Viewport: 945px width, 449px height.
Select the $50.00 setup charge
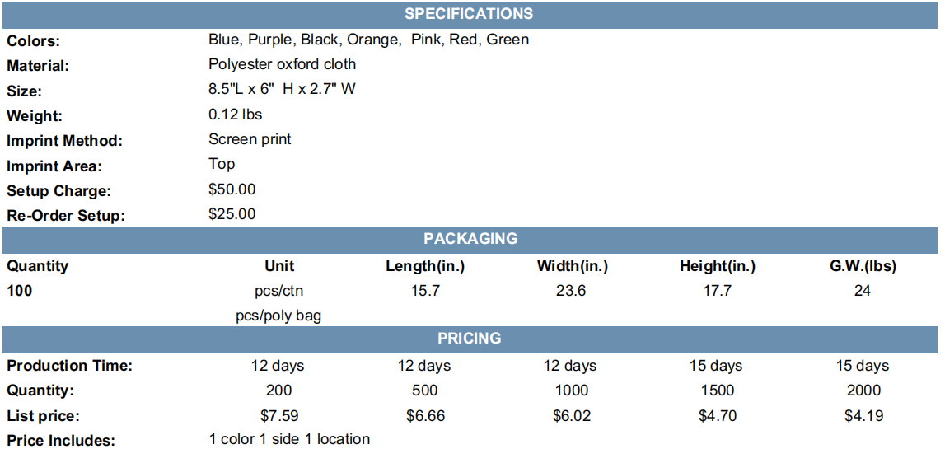(232, 189)
